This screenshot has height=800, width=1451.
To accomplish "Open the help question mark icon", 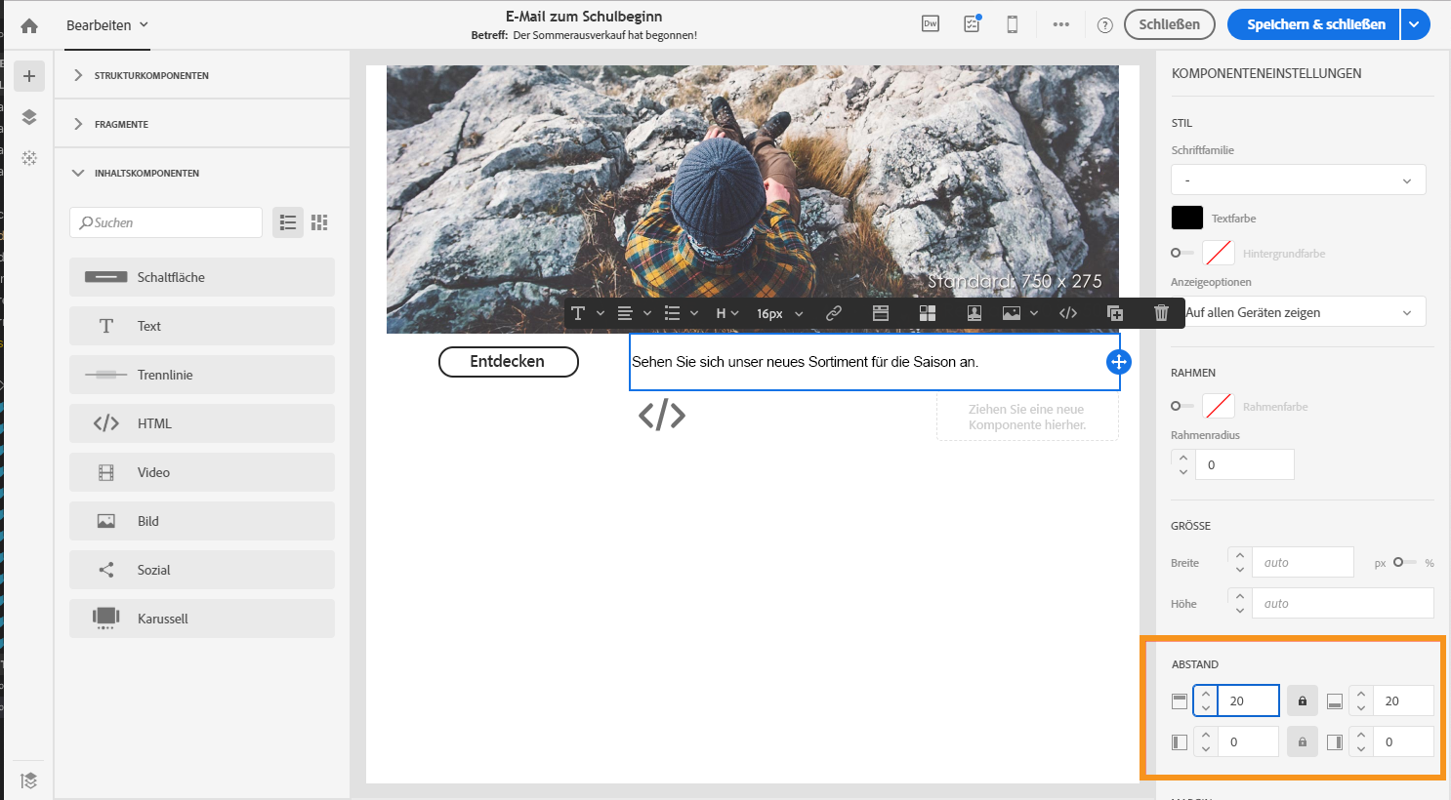I will pos(1105,25).
